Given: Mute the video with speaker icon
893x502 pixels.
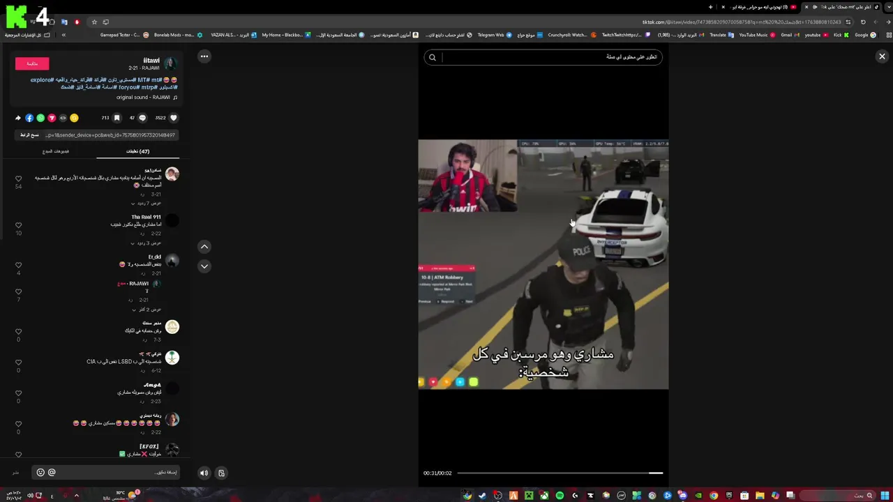Looking at the screenshot, I should pos(204,473).
